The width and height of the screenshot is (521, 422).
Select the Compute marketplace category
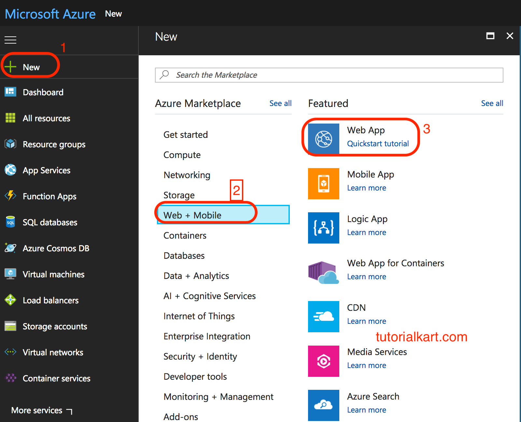click(x=182, y=155)
